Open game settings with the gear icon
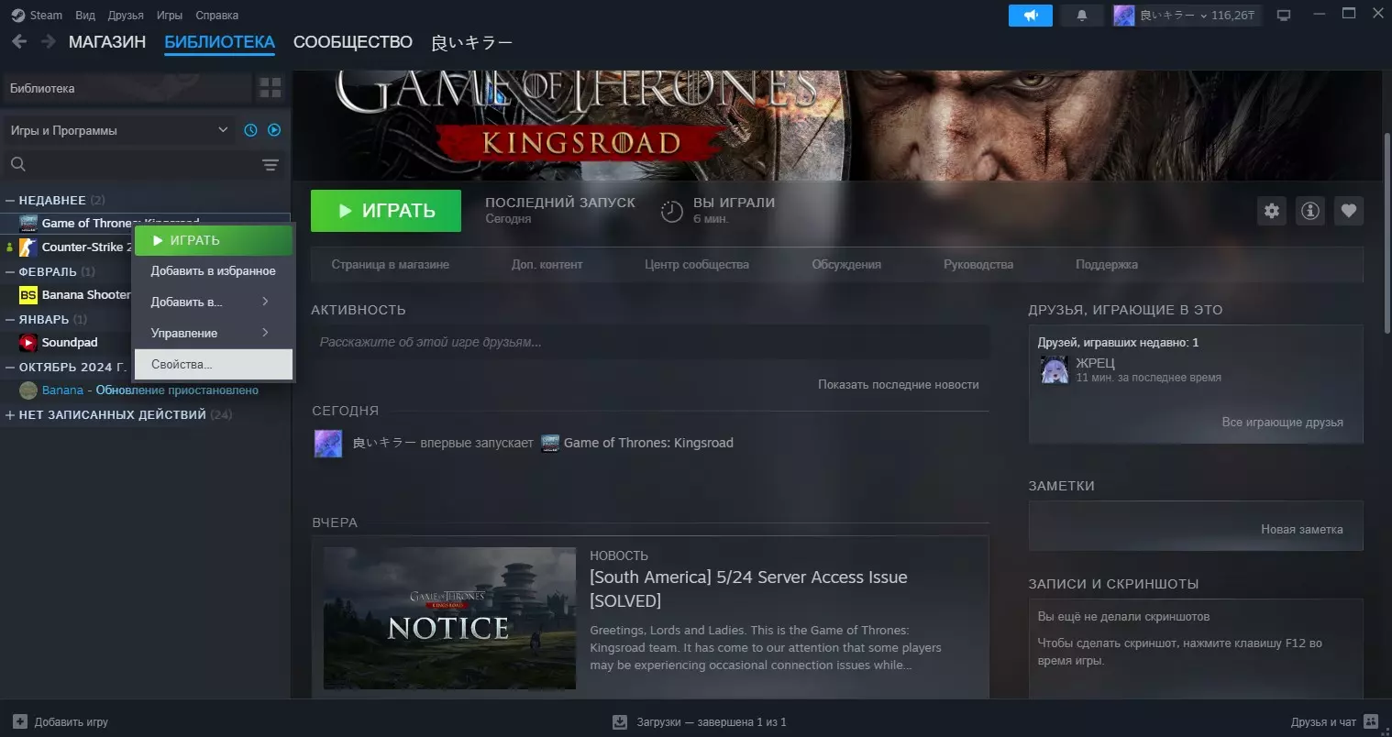1392x737 pixels. click(x=1272, y=211)
